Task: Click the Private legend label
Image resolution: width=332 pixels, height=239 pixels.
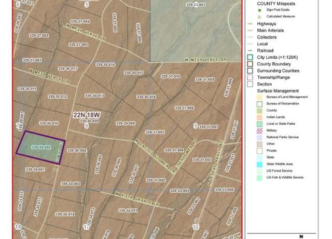Action: (271, 151)
